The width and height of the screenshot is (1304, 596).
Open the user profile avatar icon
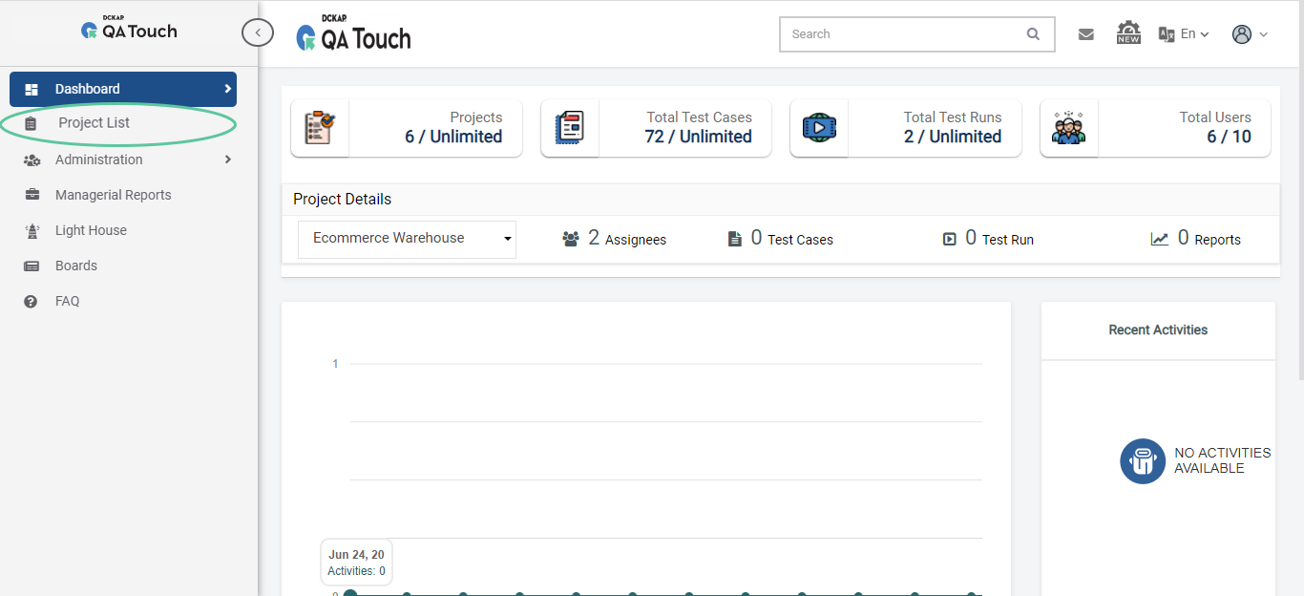[x=1242, y=34]
